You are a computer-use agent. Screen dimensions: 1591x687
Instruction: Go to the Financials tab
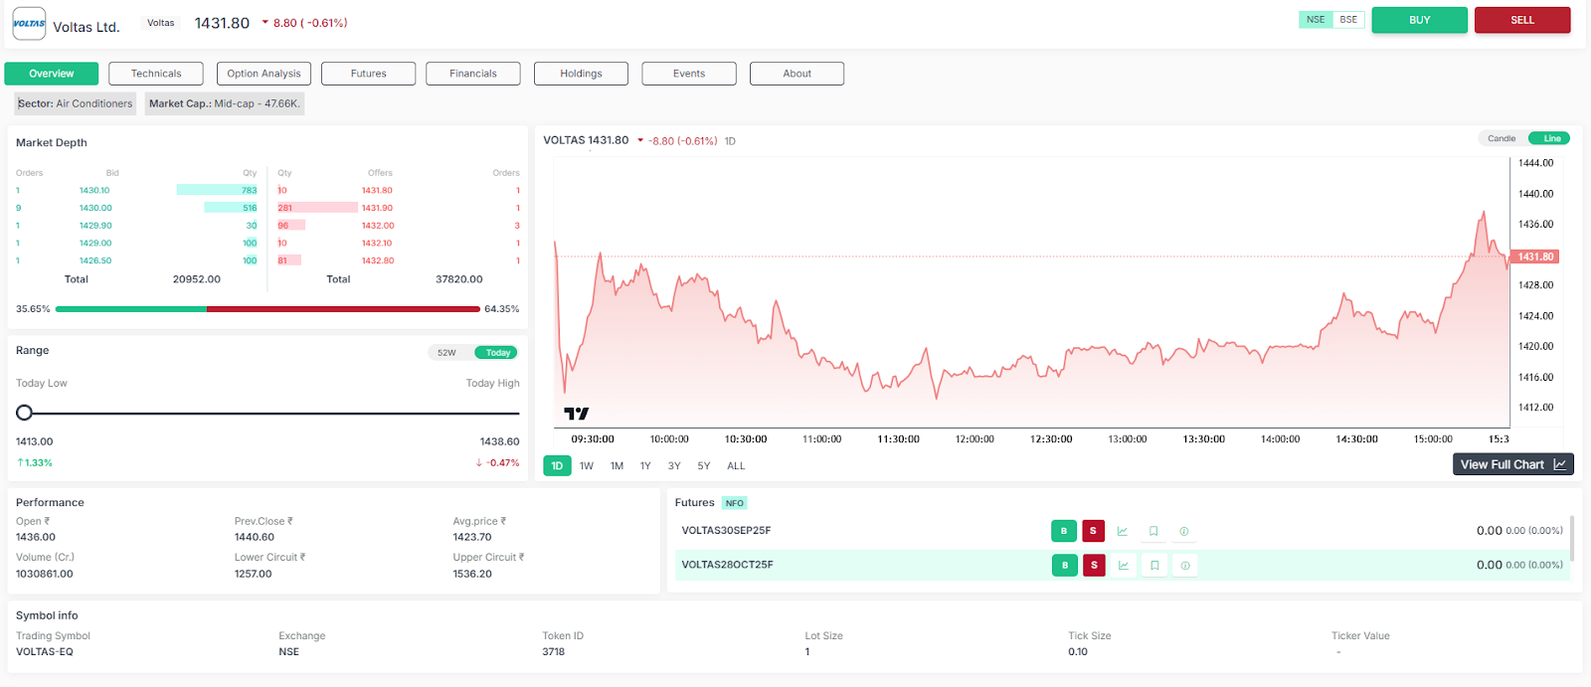click(x=472, y=74)
